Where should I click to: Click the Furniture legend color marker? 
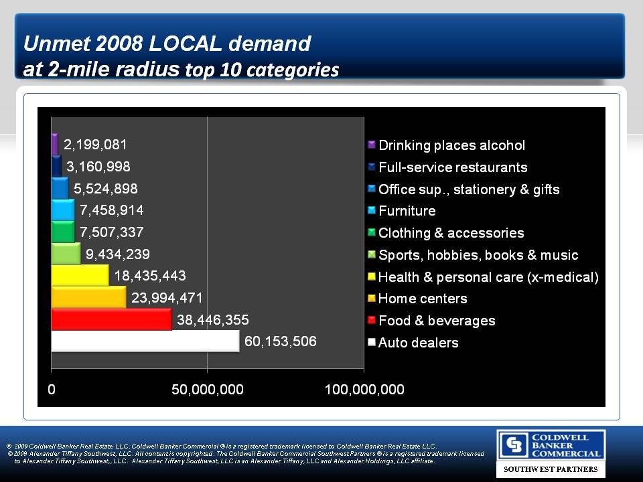(x=372, y=211)
